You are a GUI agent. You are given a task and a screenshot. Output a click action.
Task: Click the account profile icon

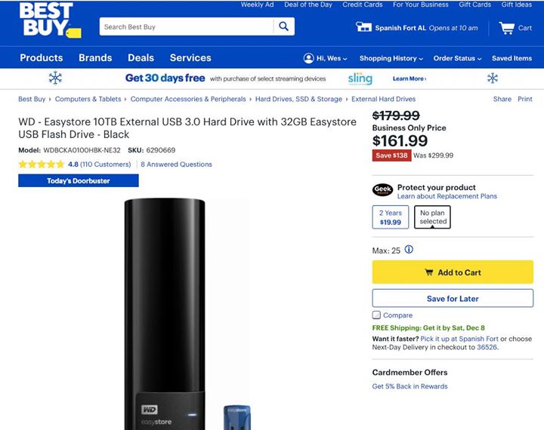tap(308, 58)
